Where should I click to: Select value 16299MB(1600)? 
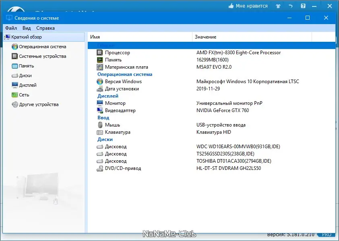click(212, 60)
